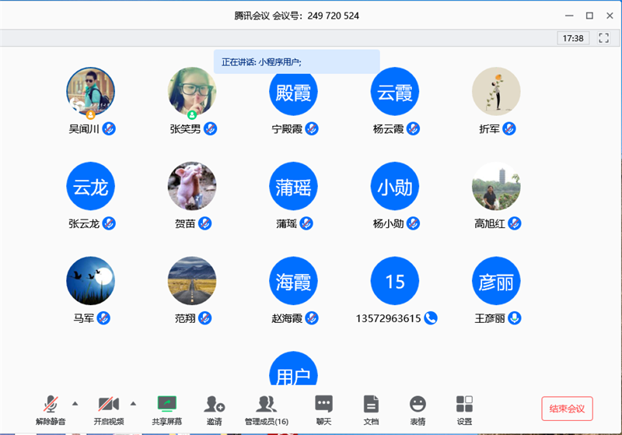This screenshot has height=435, width=622.
Task: Select 高旭红's pagoda photo avatar
Action: 496,186
